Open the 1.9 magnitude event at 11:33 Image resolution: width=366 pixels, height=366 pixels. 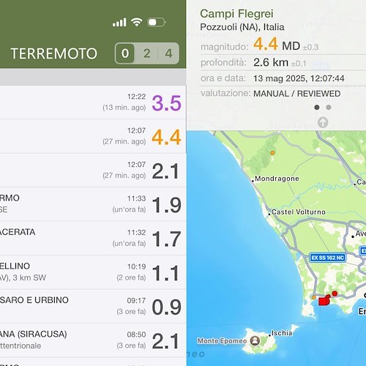pyautogui.click(x=93, y=204)
